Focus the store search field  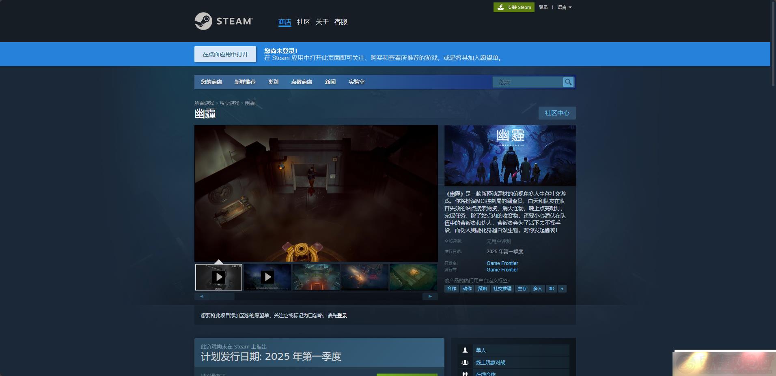tap(528, 82)
